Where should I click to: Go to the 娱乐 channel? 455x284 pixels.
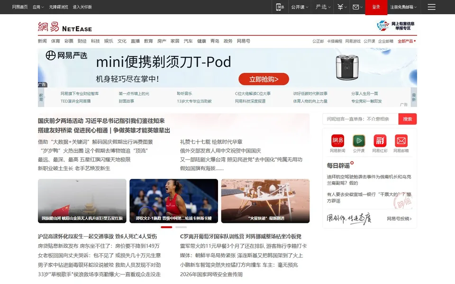coord(109,41)
